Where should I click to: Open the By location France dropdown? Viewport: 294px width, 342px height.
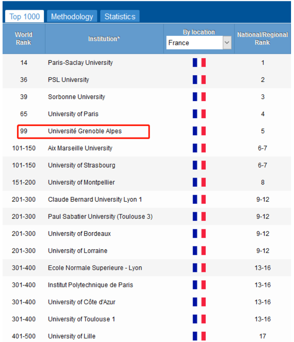click(199, 43)
